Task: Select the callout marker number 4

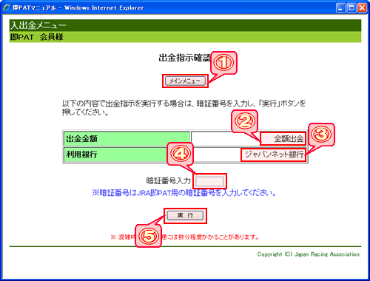Action: (181, 154)
